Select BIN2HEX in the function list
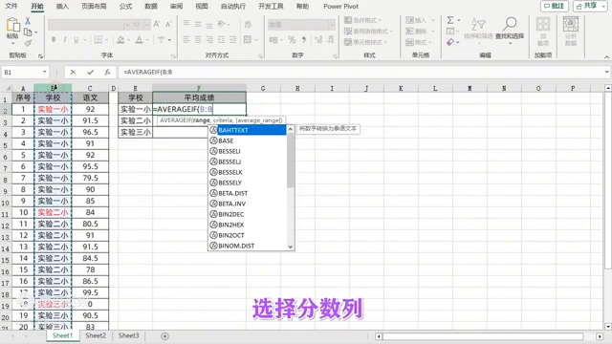This screenshot has height=344, width=612. click(248, 226)
